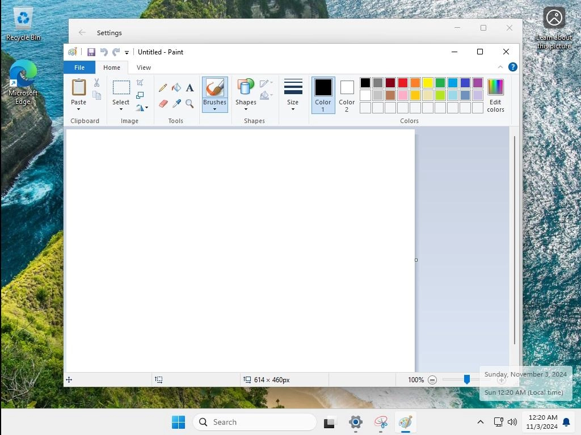Open the Crop image tool
The image size is (581, 435).
coord(140,81)
